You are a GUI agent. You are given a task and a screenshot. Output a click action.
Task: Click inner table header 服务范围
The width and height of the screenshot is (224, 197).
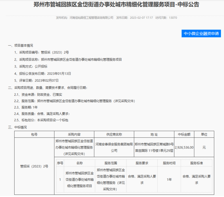coord(111,163)
